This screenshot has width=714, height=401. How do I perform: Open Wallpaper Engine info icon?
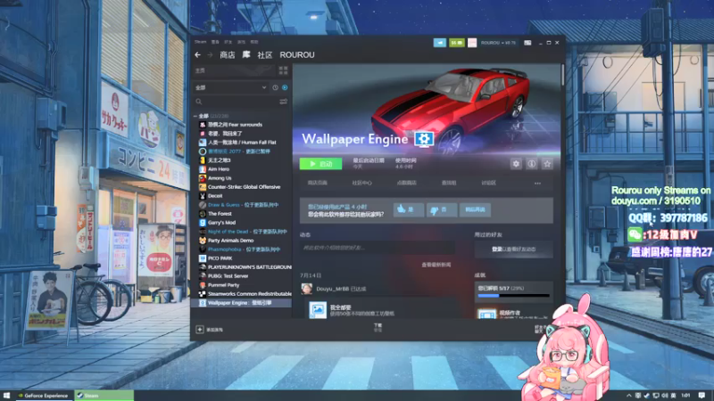pos(531,164)
